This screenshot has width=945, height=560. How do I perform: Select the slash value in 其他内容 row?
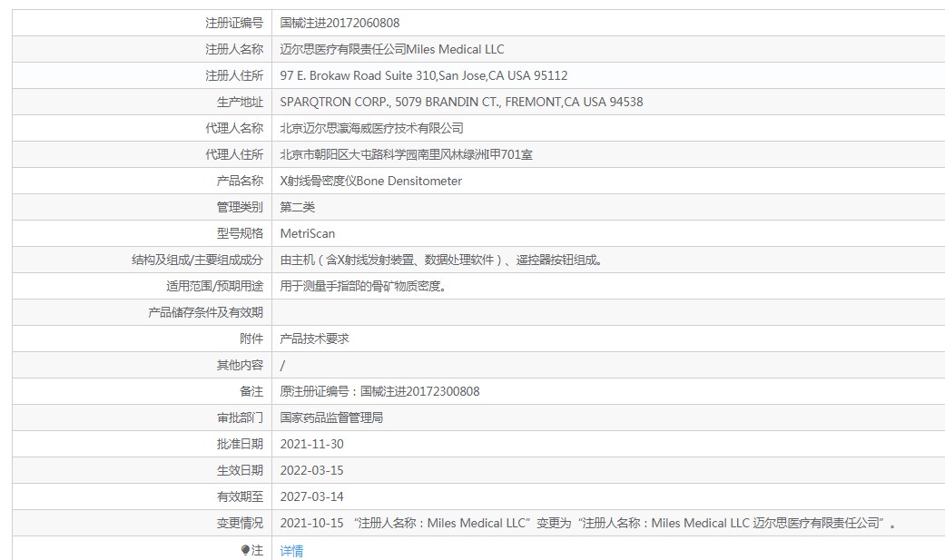(282, 365)
